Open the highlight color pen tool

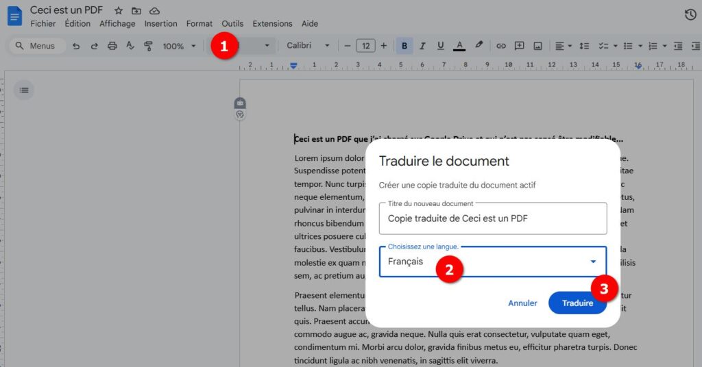(x=479, y=45)
